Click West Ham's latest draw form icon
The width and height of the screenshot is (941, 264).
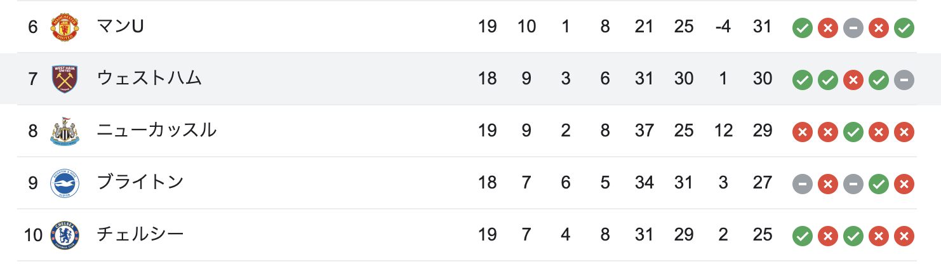tap(904, 80)
